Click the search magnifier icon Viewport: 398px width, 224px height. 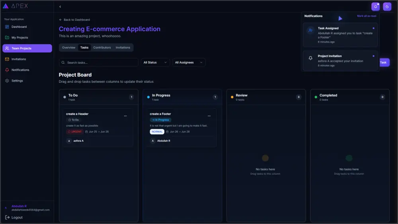point(63,62)
